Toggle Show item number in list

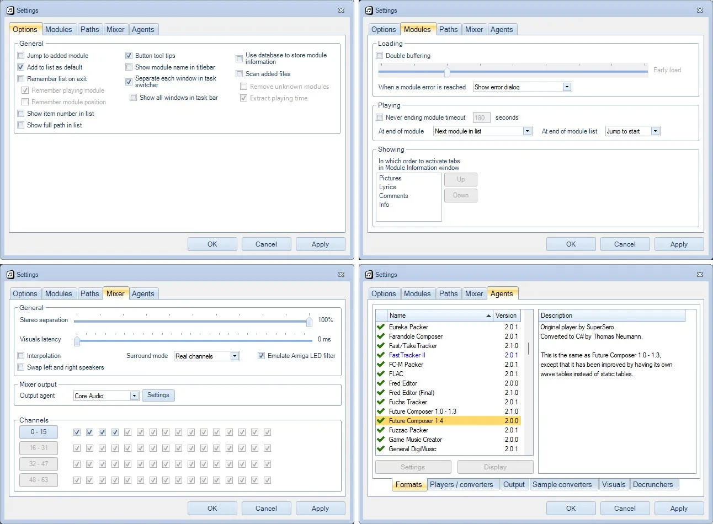click(21, 114)
